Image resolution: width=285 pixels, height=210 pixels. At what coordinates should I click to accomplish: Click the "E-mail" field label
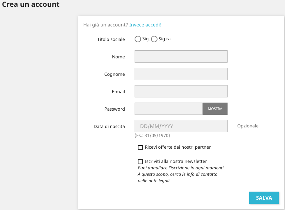click(x=118, y=92)
